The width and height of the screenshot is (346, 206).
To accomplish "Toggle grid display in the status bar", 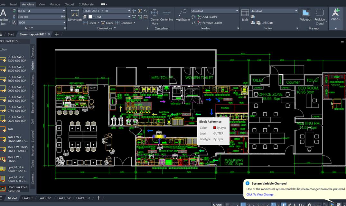I will 227,204.
